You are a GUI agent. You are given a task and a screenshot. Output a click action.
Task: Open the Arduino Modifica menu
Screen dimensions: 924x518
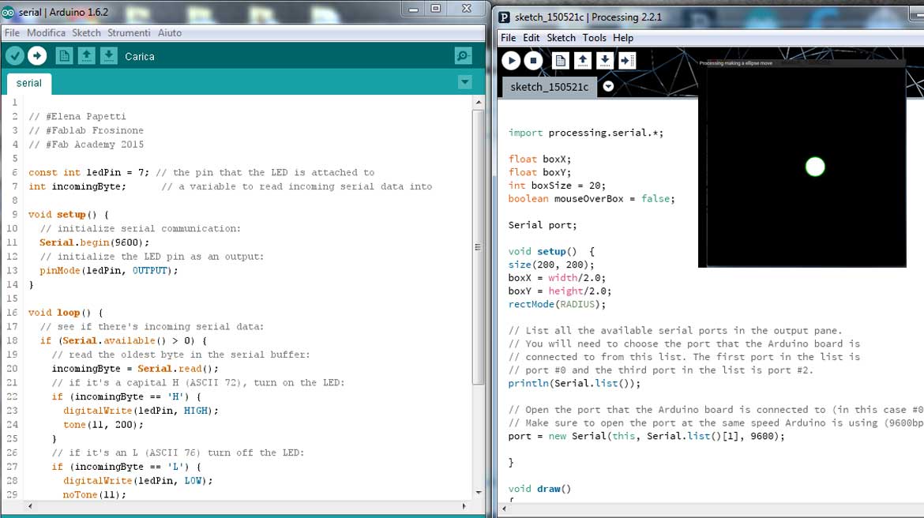46,33
